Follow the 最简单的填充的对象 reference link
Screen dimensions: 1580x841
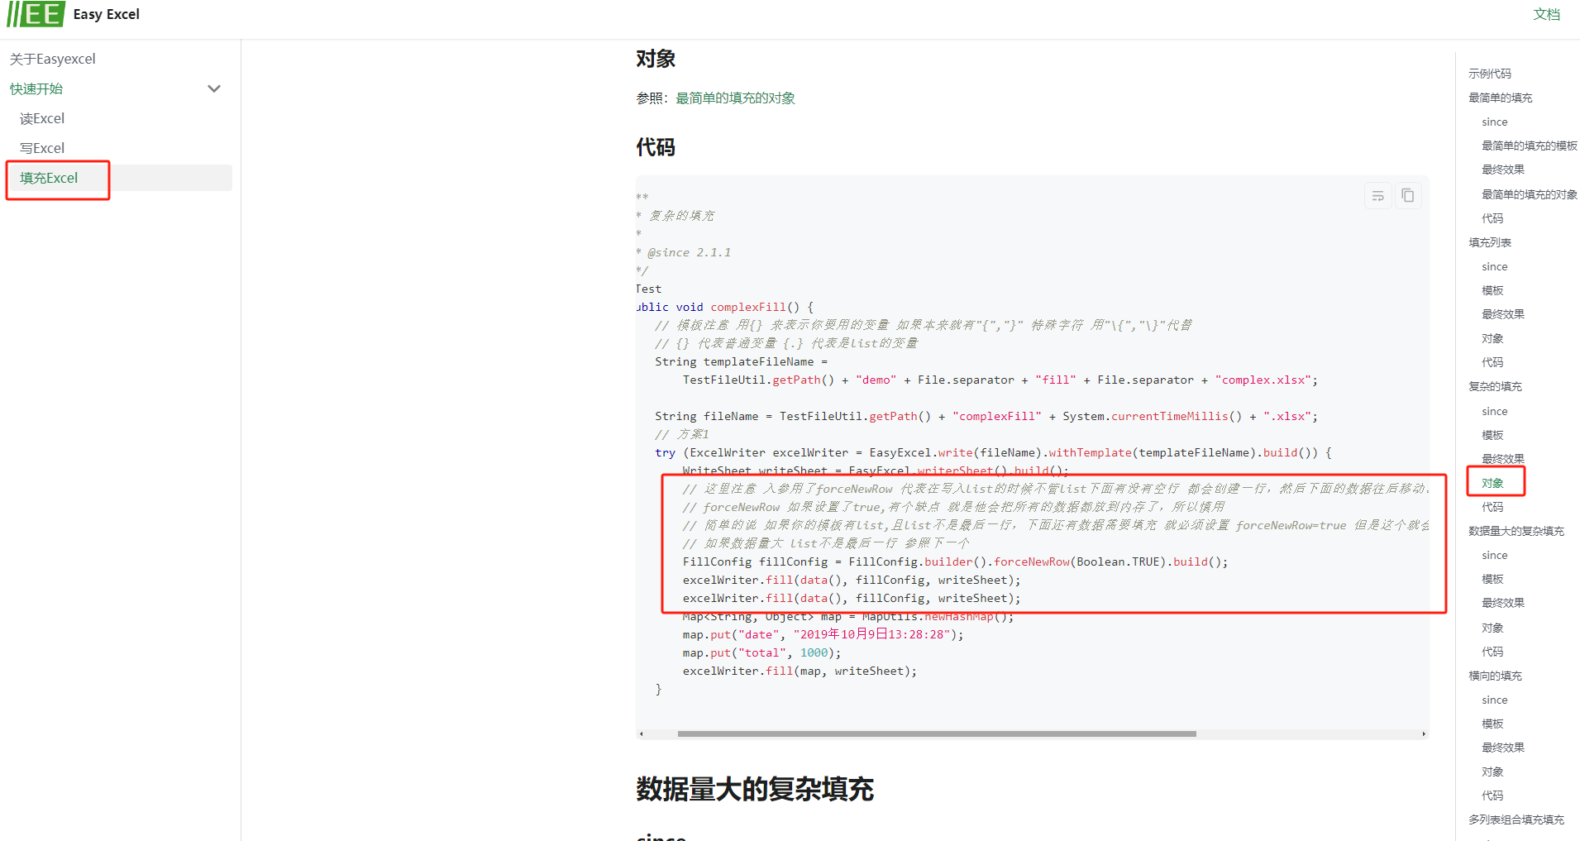coord(735,98)
